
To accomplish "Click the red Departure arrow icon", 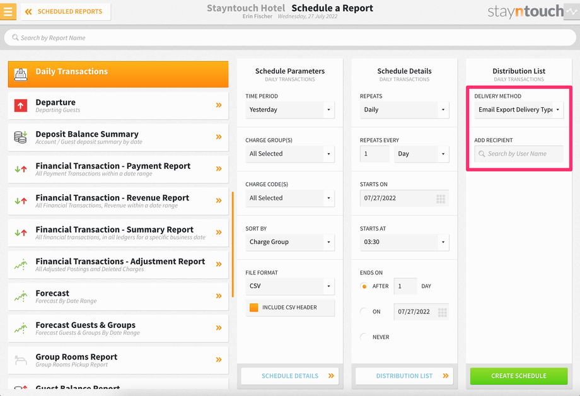I will [21, 105].
